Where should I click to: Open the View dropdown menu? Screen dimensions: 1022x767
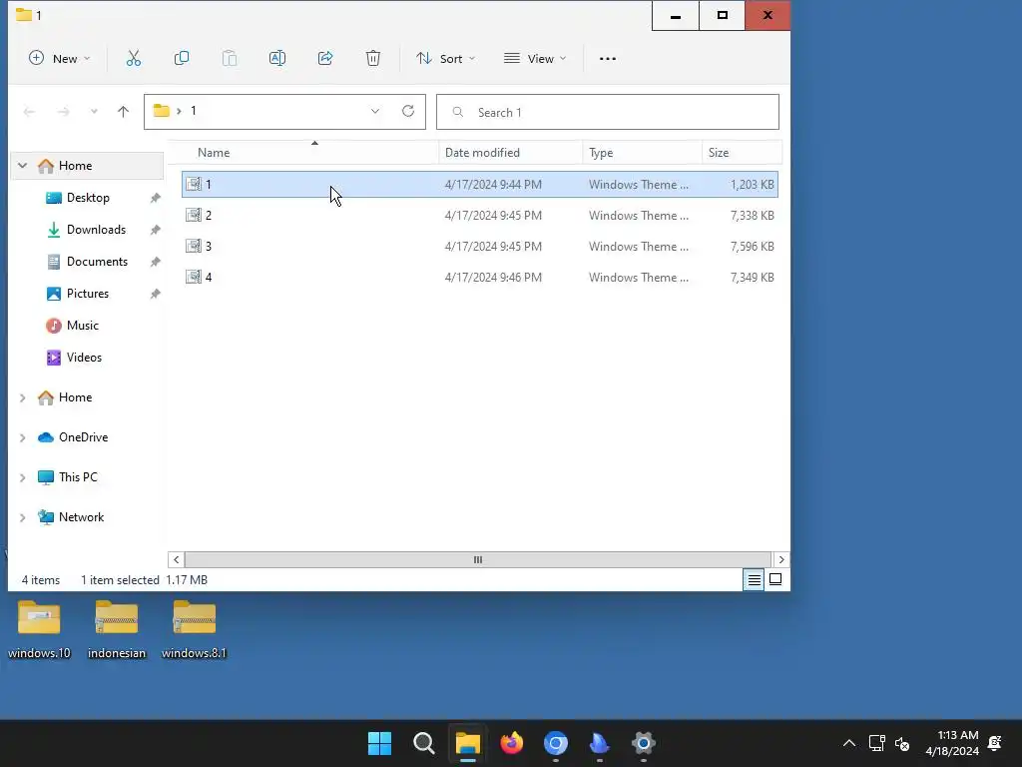[x=535, y=59]
